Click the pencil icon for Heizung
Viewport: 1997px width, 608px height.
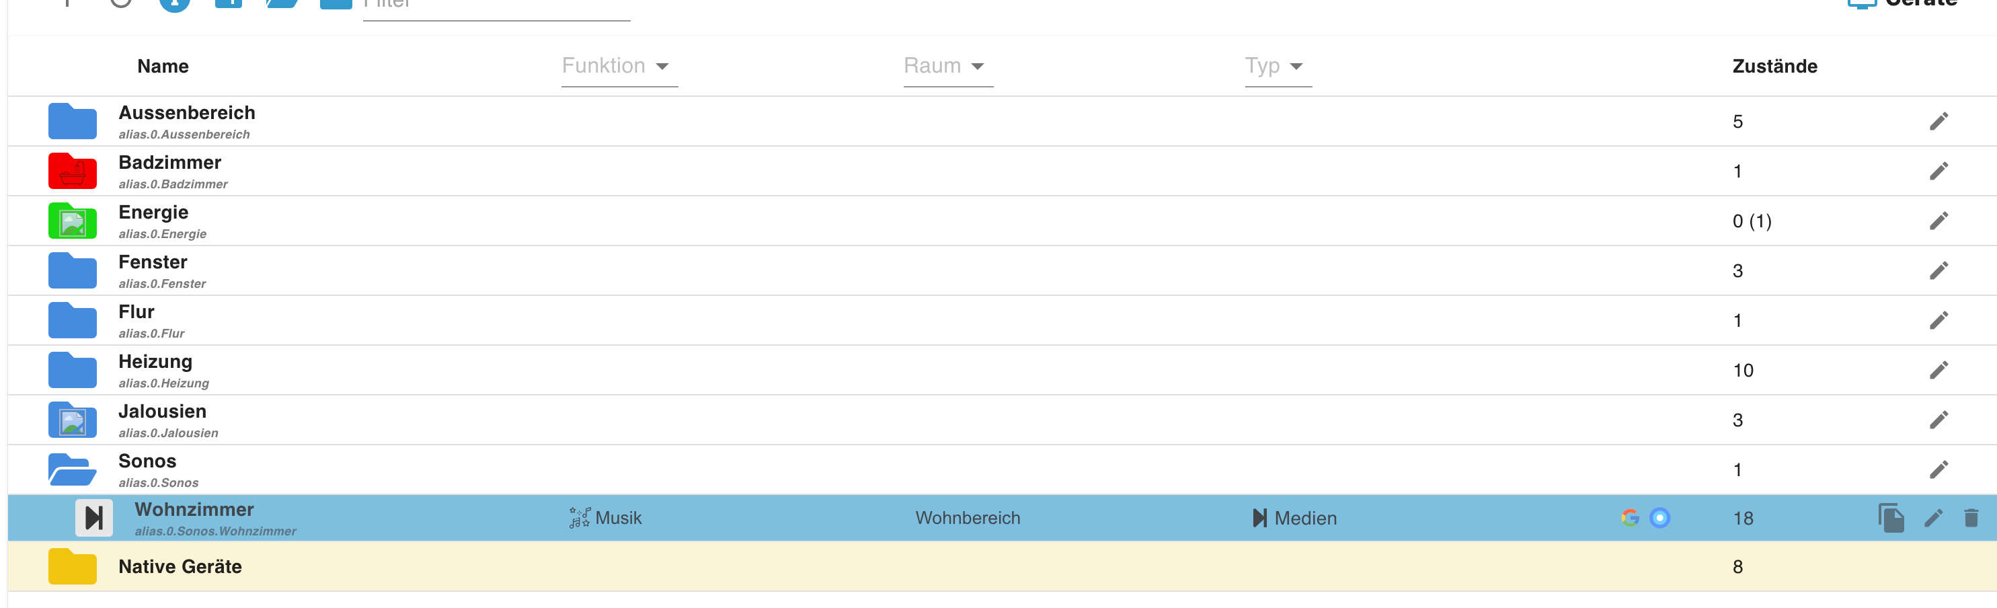[x=1938, y=370]
